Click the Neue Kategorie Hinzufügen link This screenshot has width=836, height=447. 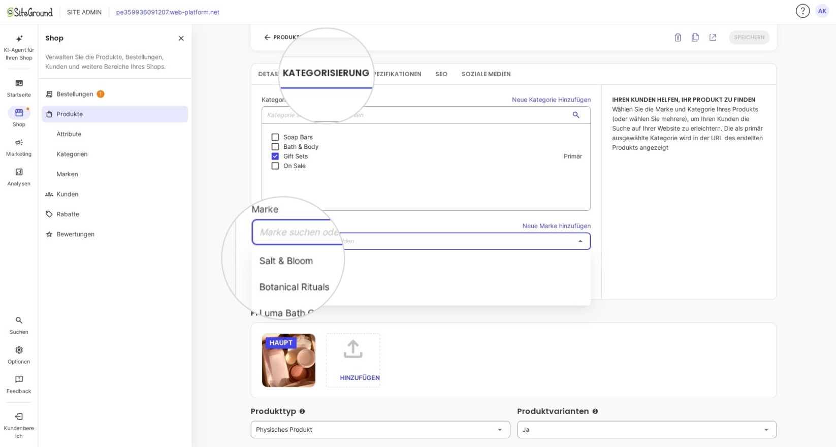[x=551, y=100]
